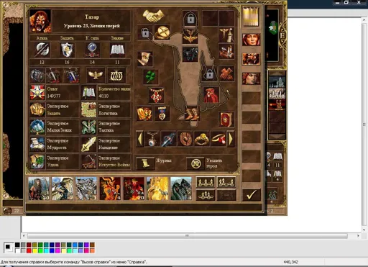Switch to the first hero in list
This screenshot has width=368, height=267.
point(251,40)
